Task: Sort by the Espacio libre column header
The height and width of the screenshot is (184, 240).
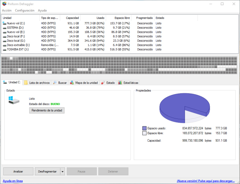Action: [118, 18]
